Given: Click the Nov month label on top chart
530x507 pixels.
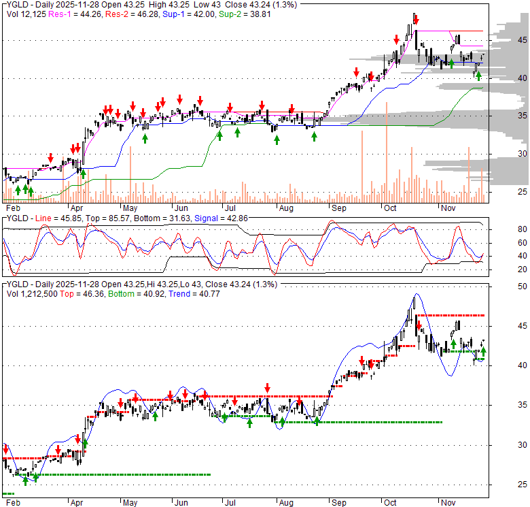Looking at the screenshot, I should (x=448, y=208).
